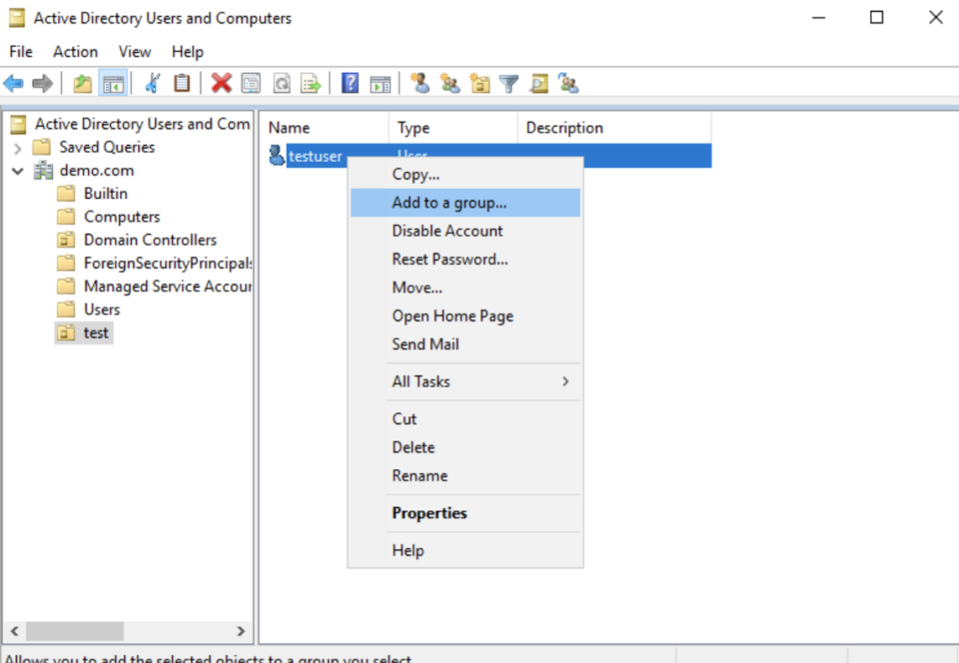Open the Action menu
Image resolution: width=959 pixels, height=663 pixels.
coord(75,51)
